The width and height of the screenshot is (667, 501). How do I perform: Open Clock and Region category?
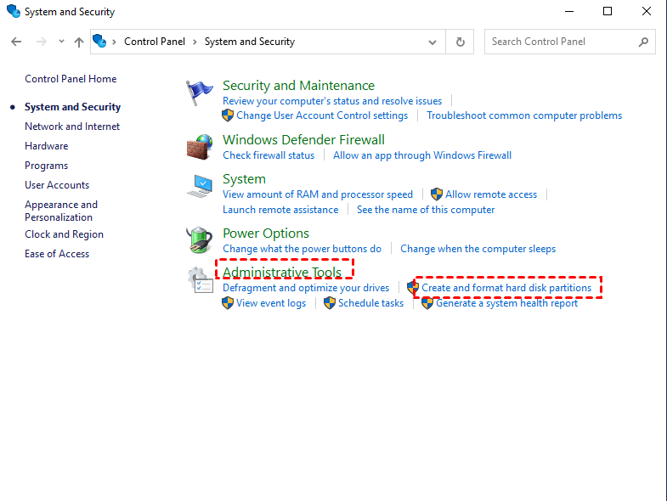point(65,234)
